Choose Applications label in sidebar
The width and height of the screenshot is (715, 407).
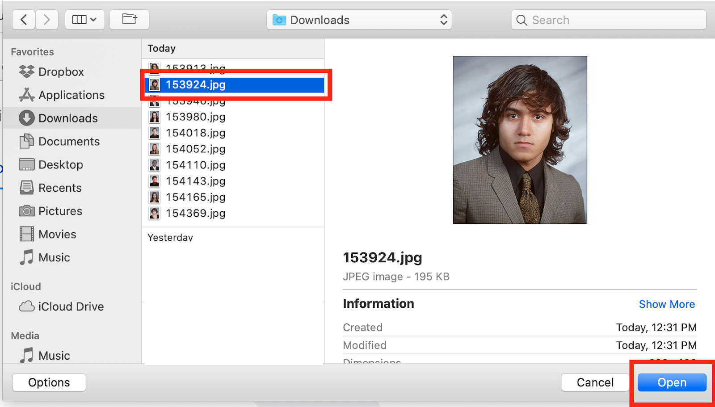coord(71,95)
